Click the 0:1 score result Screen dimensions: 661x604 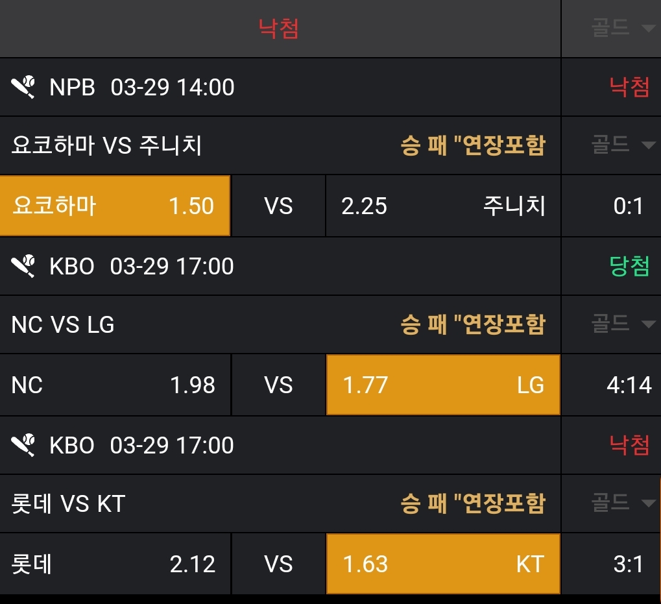(x=628, y=206)
